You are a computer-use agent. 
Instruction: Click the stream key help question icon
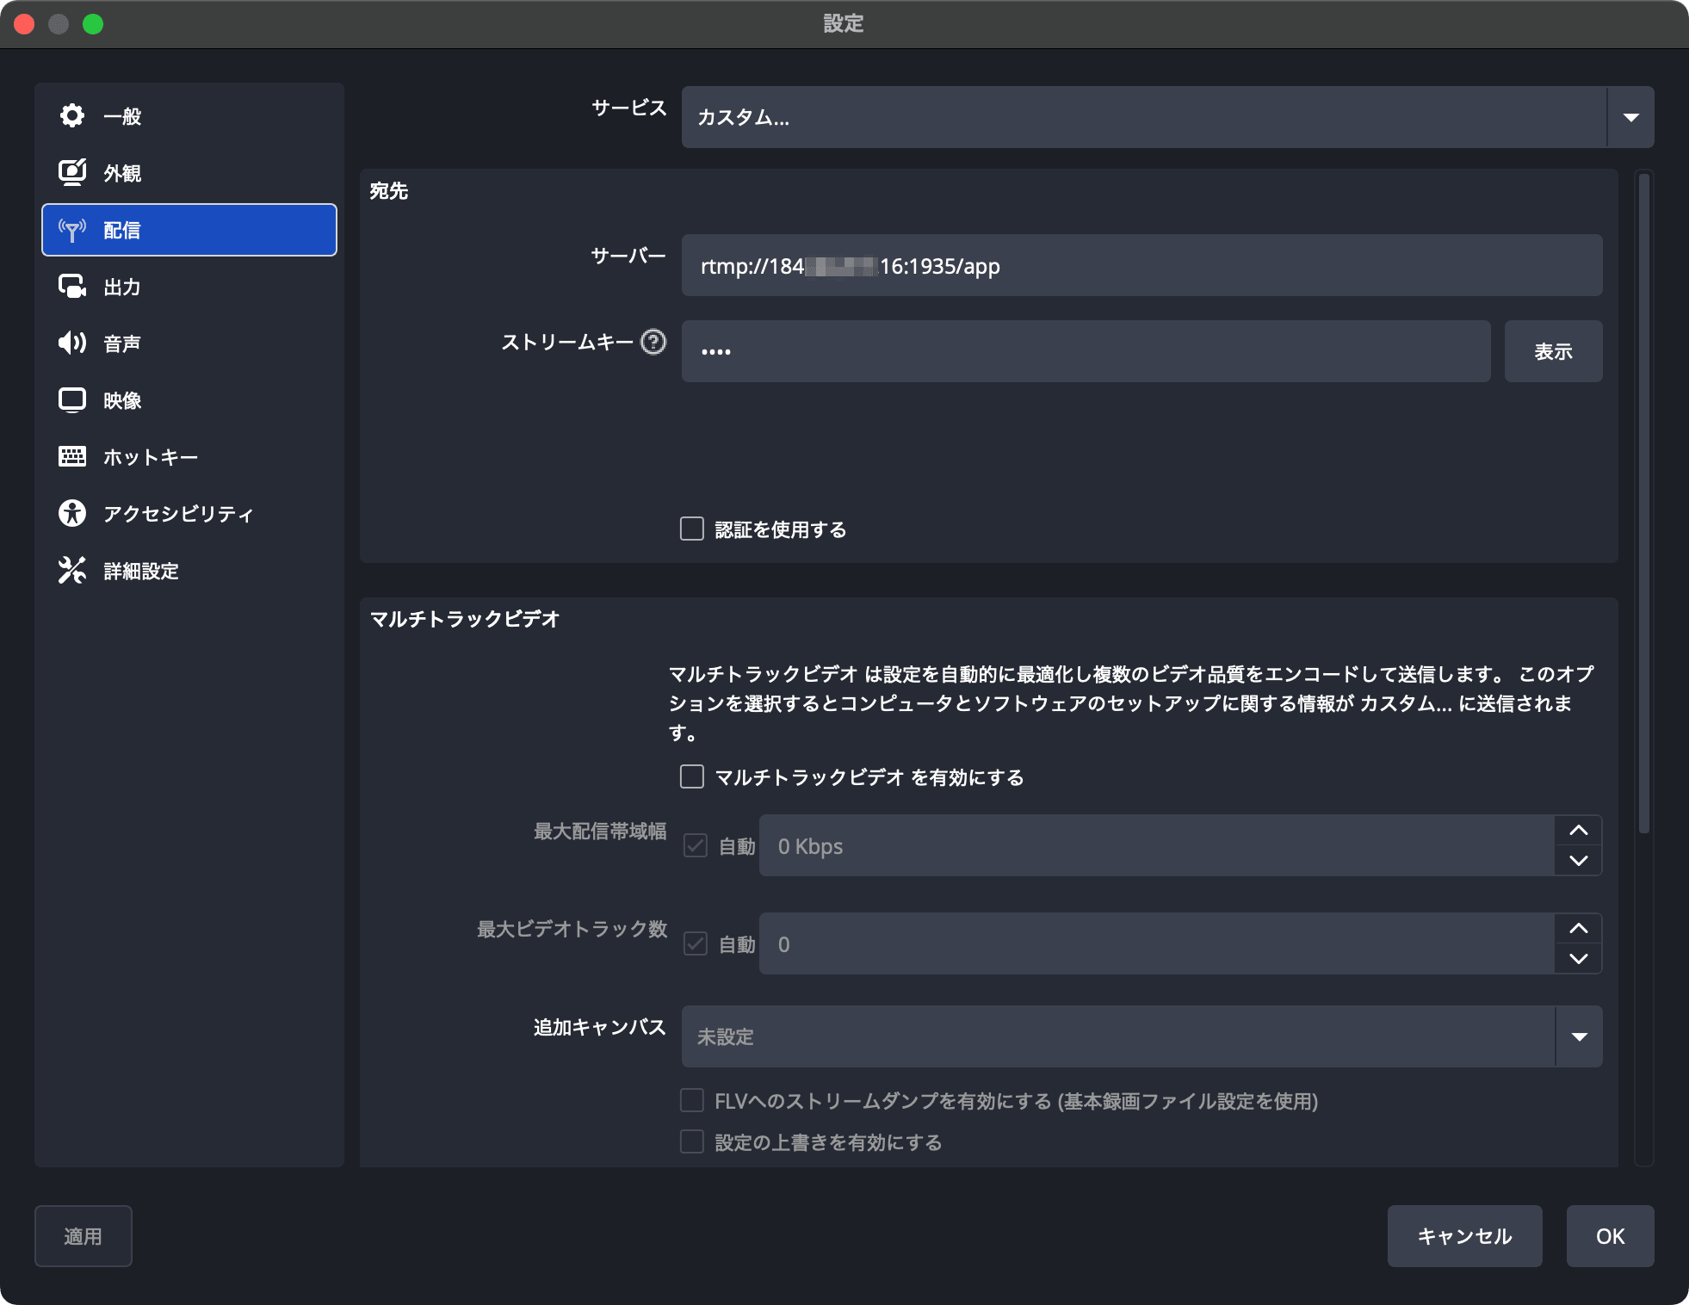pos(654,343)
